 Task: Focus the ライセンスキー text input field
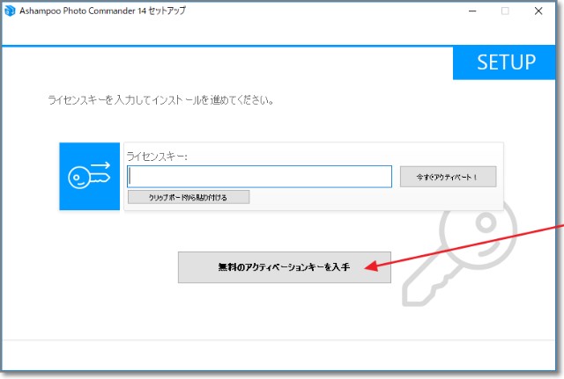coord(259,177)
